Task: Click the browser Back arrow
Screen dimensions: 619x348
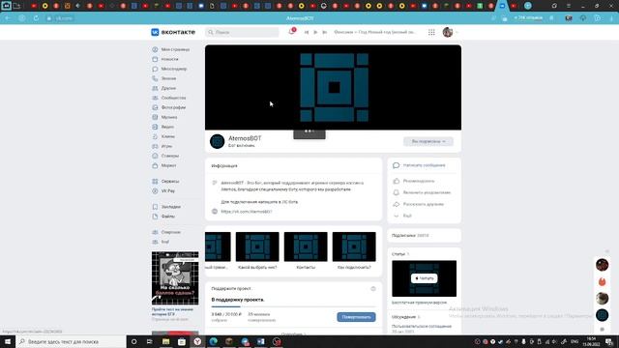Action: pos(8,18)
